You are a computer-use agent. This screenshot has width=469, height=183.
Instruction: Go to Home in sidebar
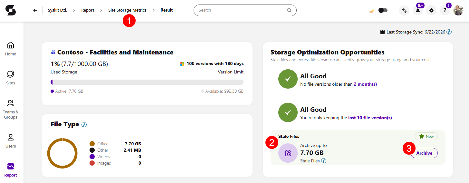point(11,49)
